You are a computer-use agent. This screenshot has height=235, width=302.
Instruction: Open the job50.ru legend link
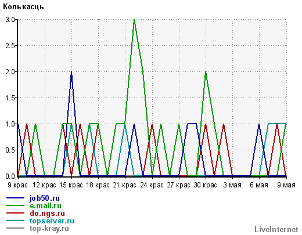45,198
